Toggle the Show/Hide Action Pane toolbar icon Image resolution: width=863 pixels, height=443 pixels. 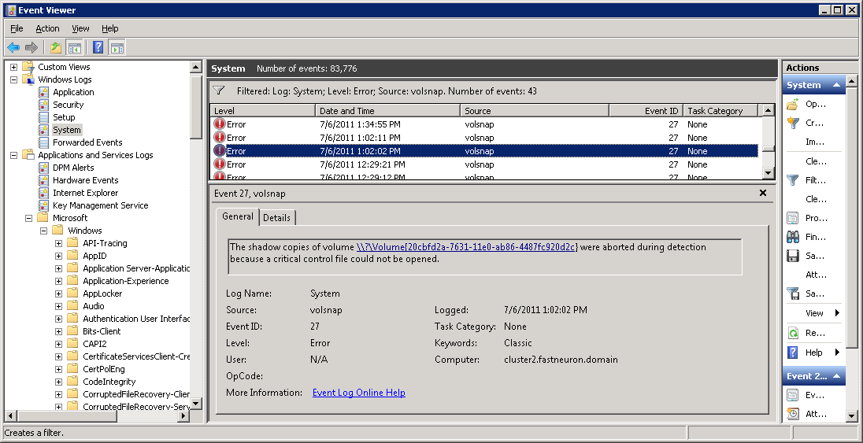(116, 48)
